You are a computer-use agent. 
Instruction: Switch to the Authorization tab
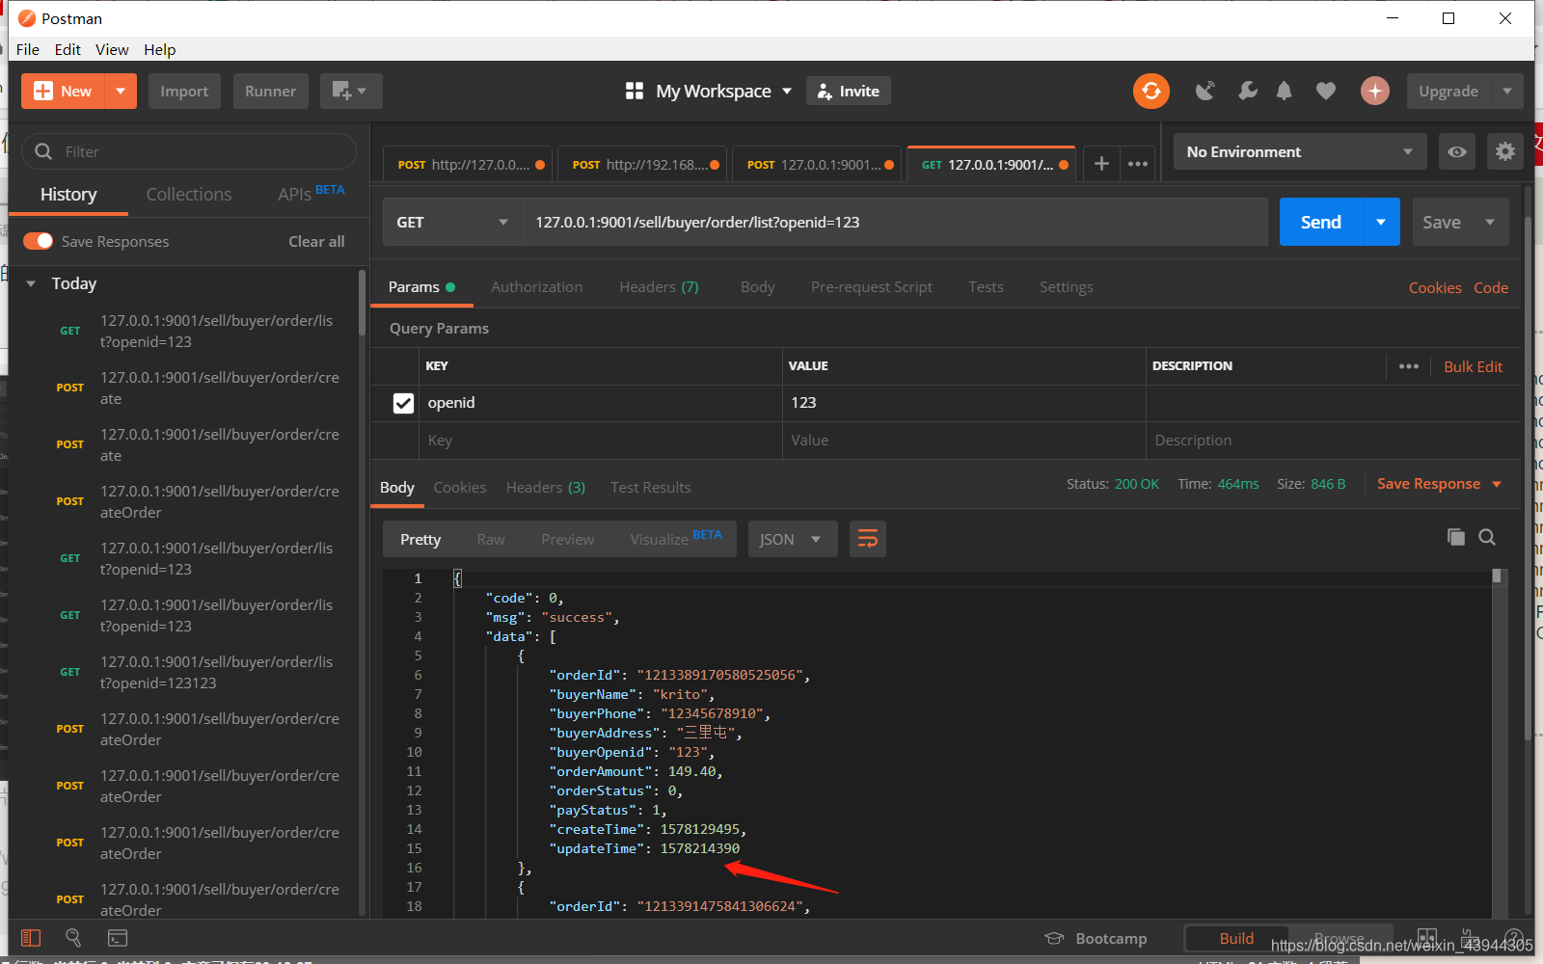point(537,286)
